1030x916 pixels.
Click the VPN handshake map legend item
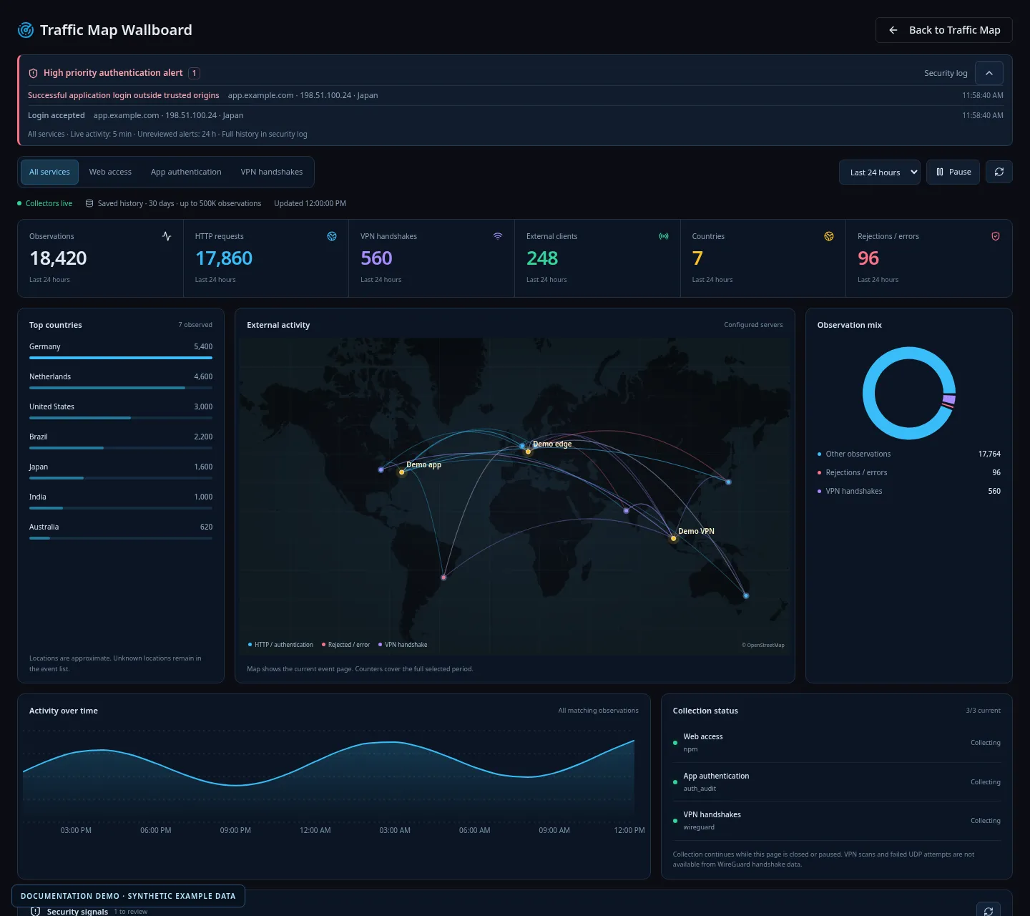(x=403, y=645)
